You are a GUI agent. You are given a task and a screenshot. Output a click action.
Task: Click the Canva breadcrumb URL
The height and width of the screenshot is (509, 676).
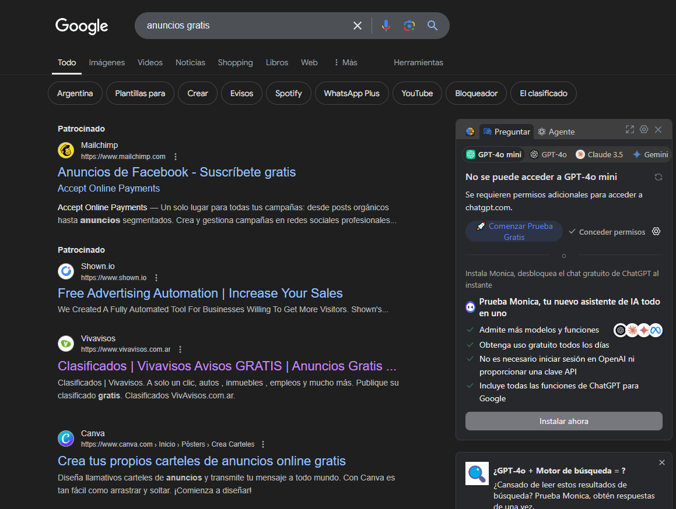[x=168, y=444]
